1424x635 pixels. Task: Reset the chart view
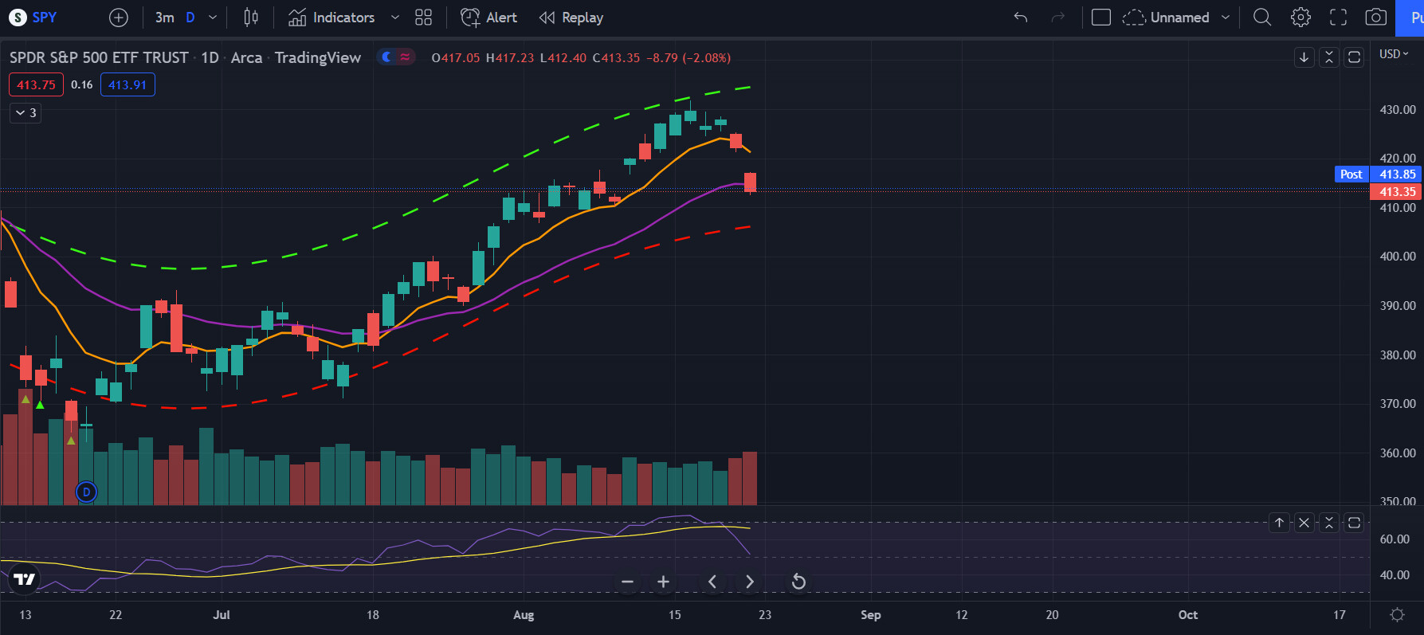(x=798, y=582)
